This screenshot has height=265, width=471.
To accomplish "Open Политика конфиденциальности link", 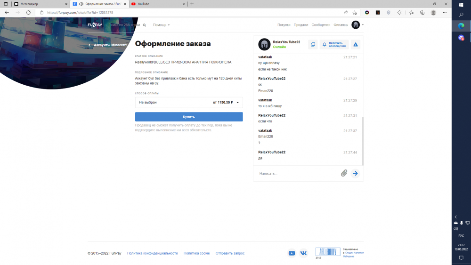I will pyautogui.click(x=152, y=253).
